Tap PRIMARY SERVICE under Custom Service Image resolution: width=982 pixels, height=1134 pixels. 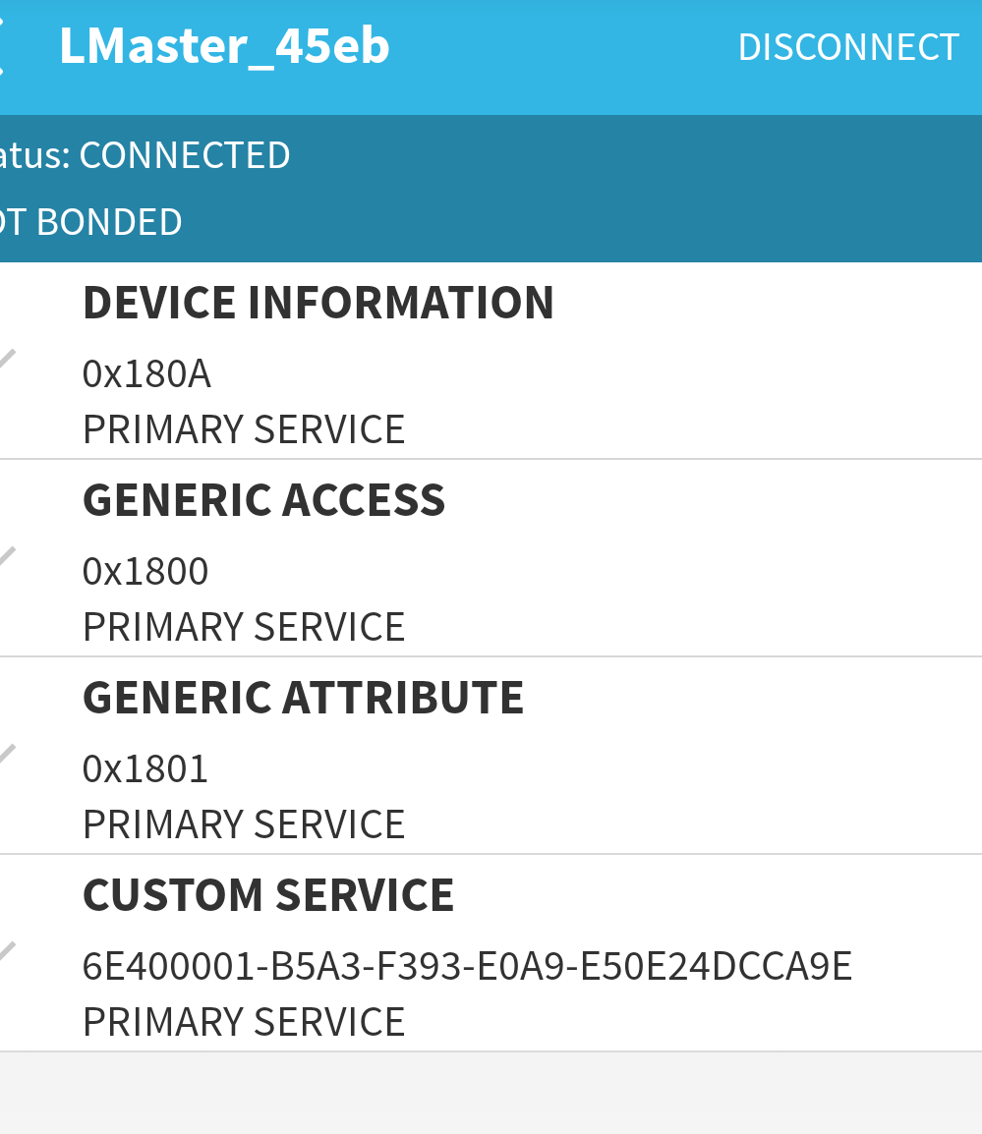pyautogui.click(x=244, y=1022)
